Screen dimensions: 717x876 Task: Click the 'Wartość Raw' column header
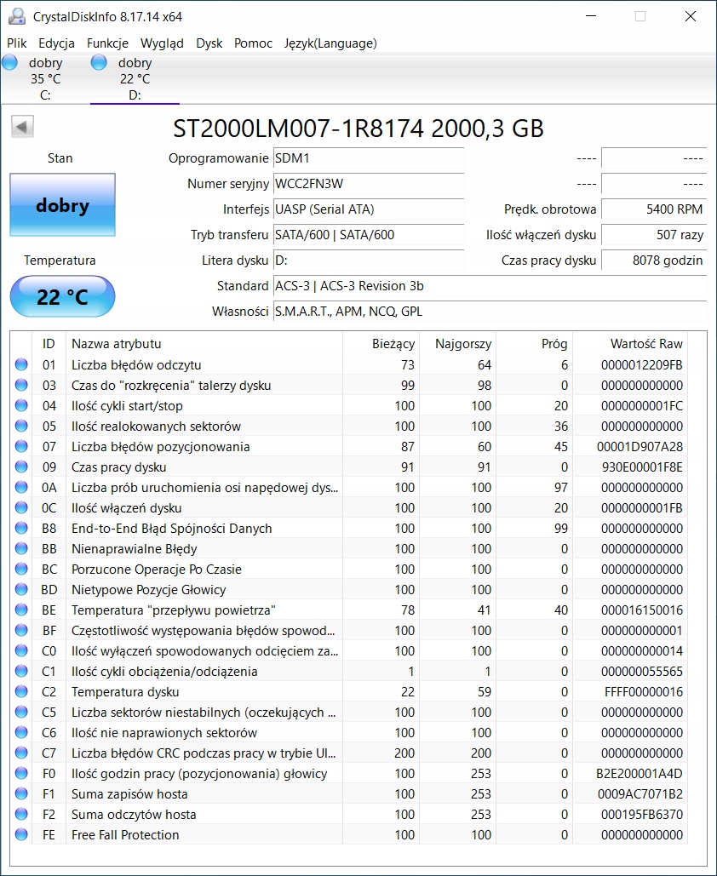[x=645, y=344]
